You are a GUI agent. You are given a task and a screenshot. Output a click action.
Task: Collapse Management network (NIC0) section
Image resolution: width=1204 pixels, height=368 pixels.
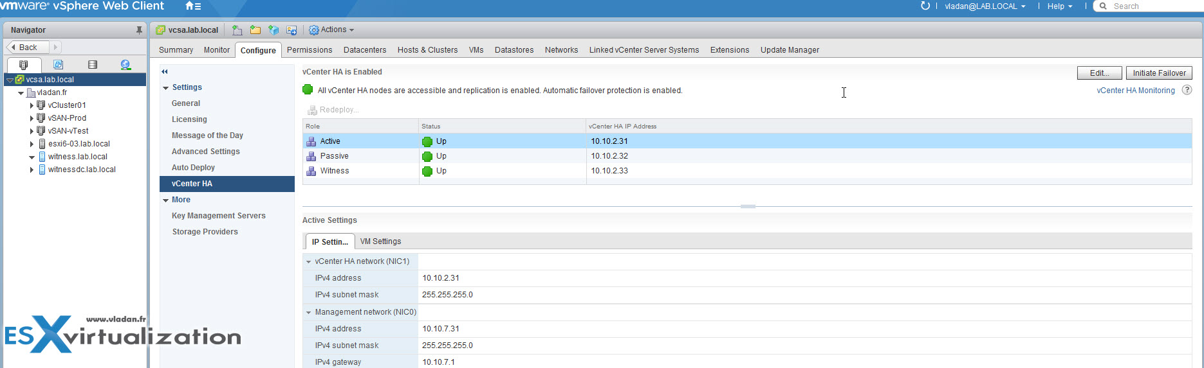tap(309, 312)
